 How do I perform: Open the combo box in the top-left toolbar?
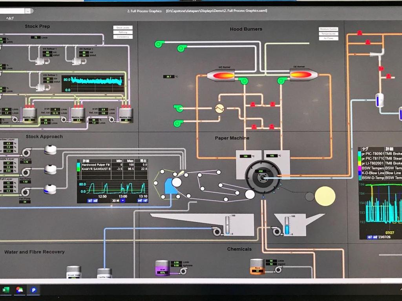[x=28, y=11]
